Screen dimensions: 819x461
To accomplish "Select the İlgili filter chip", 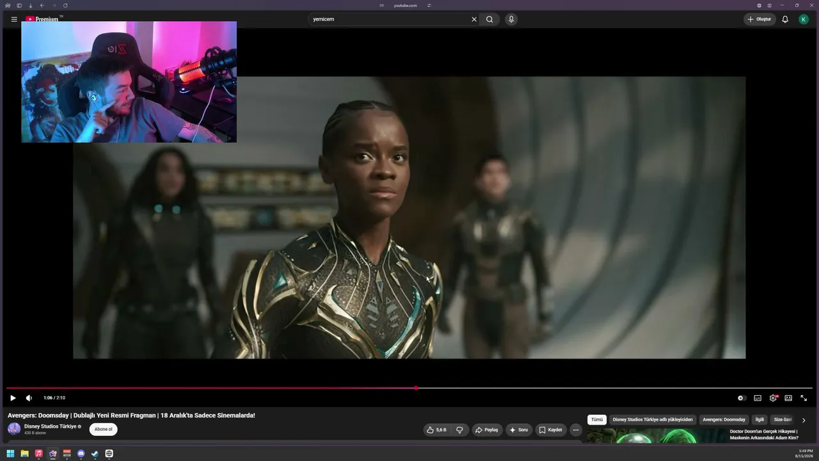I will (x=759, y=419).
